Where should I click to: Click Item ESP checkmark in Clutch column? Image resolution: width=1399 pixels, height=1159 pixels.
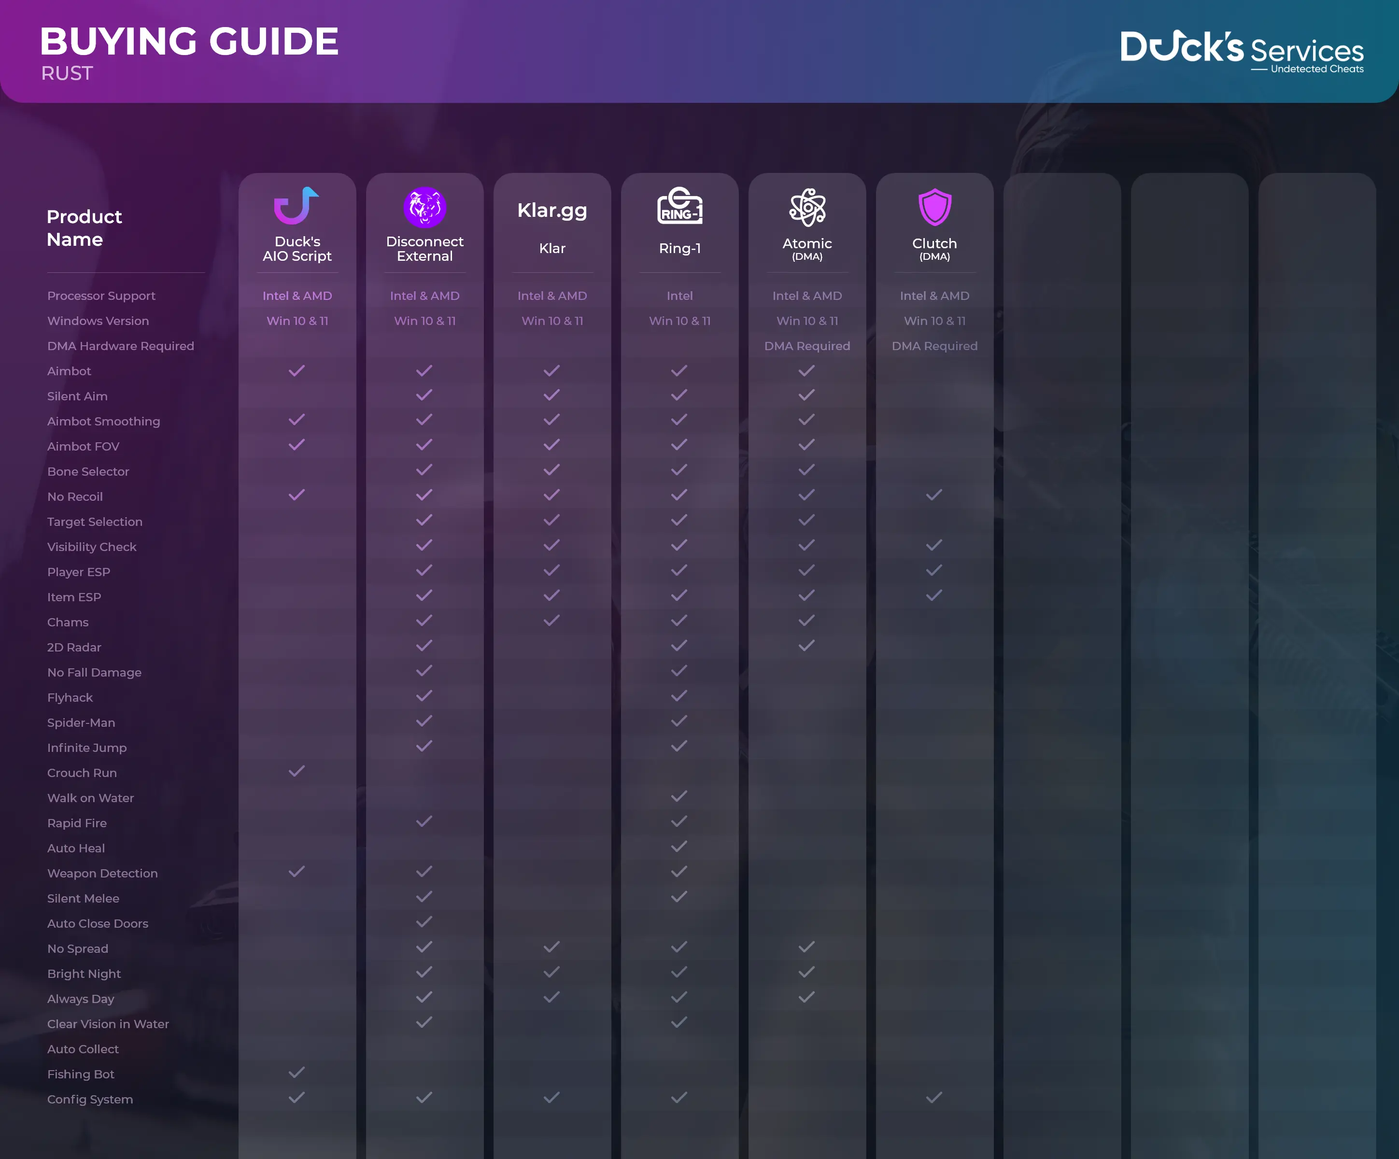point(934,595)
